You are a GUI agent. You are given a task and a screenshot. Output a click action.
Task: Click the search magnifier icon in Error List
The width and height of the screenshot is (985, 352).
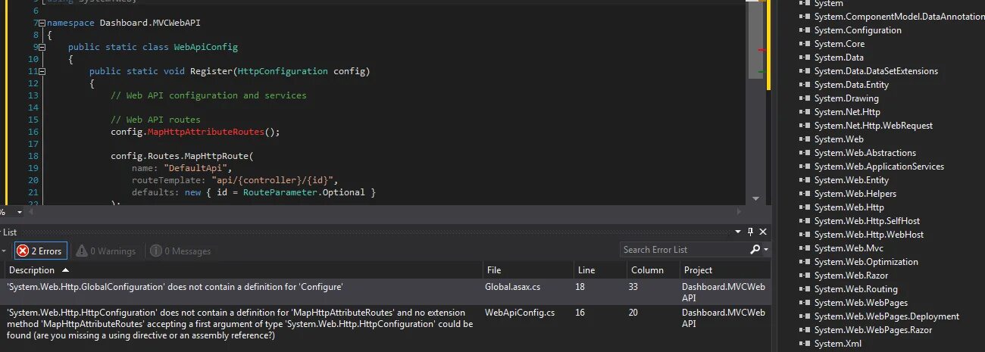click(x=755, y=250)
